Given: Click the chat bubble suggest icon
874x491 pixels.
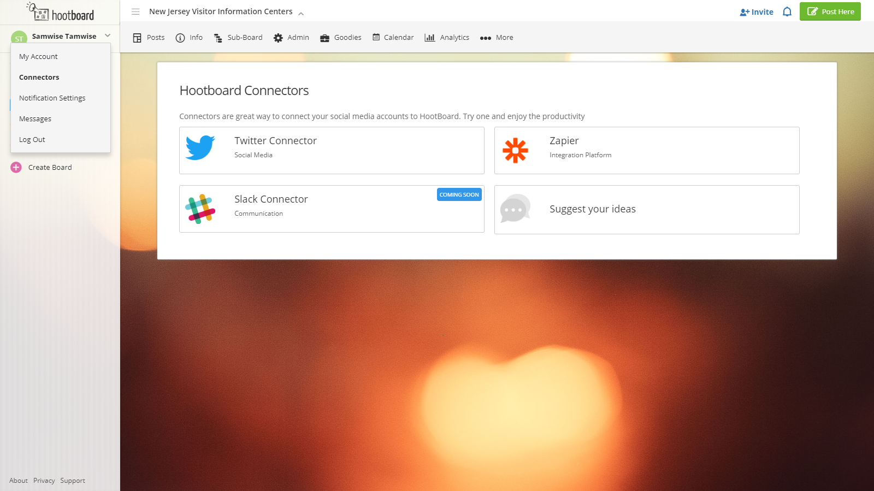Looking at the screenshot, I should coord(515,208).
